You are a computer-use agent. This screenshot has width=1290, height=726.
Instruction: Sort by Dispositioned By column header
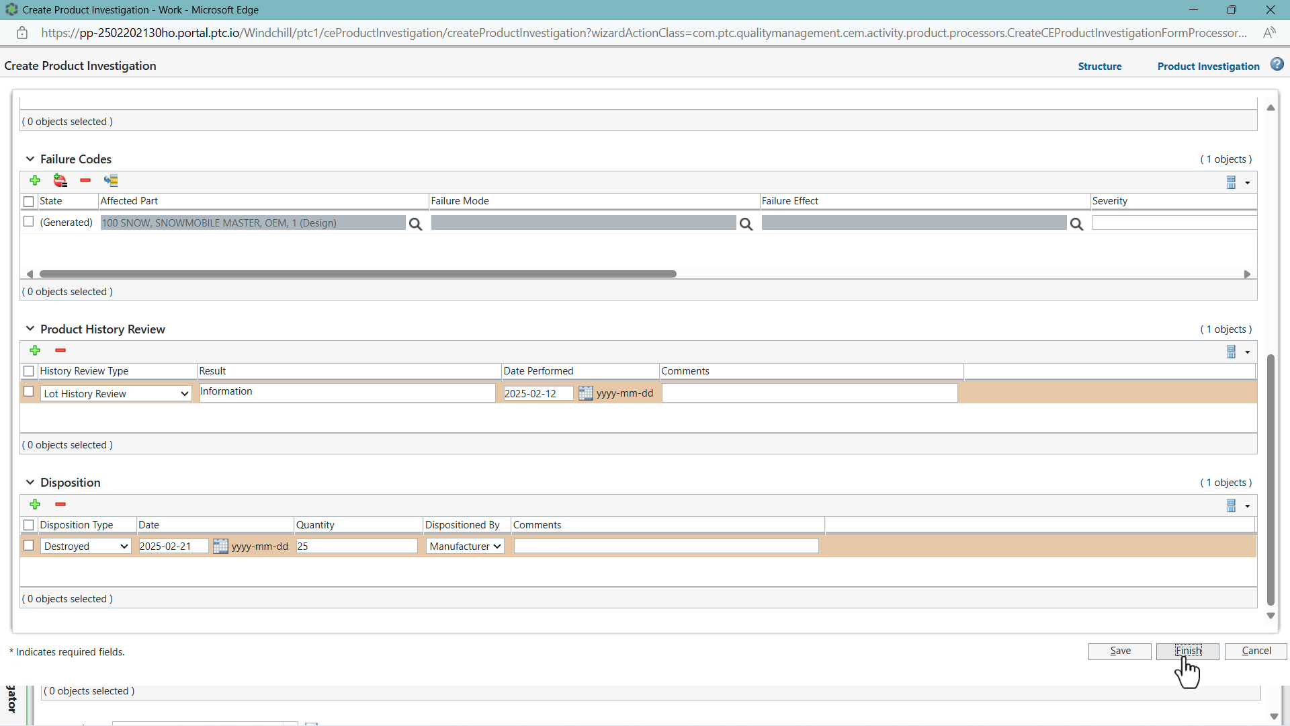pos(467,525)
